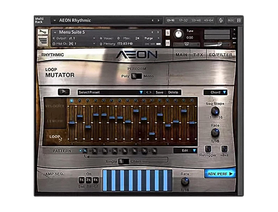Select pattern slot 1

85,151
